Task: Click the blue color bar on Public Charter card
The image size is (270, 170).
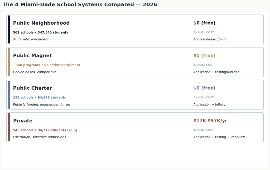Action: [9, 95]
